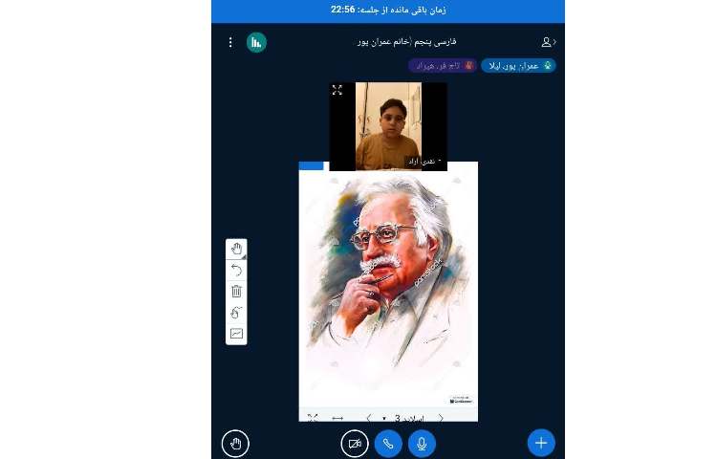The height and width of the screenshot is (459, 717).
Task: Go to the next slide
Action: (441, 418)
